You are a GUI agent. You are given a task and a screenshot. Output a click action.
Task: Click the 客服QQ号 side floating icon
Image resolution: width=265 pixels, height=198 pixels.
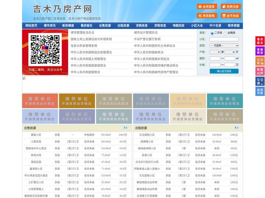tap(260, 71)
